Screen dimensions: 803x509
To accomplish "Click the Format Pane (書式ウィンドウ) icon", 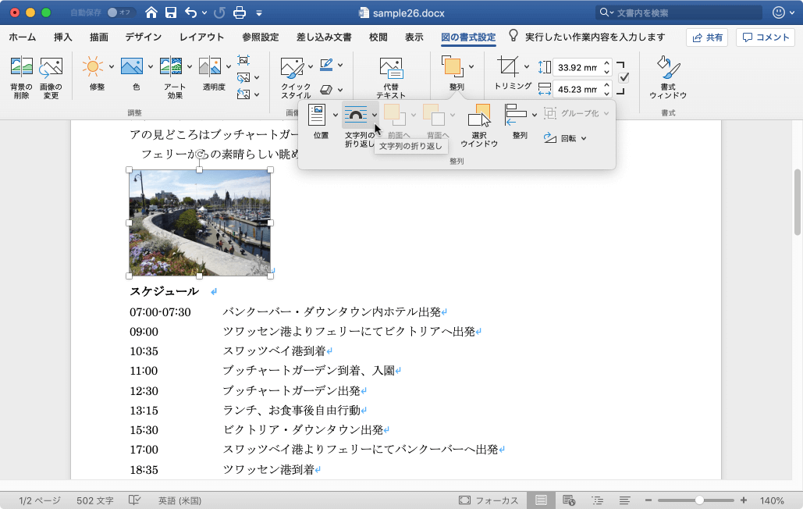I will pyautogui.click(x=667, y=67).
